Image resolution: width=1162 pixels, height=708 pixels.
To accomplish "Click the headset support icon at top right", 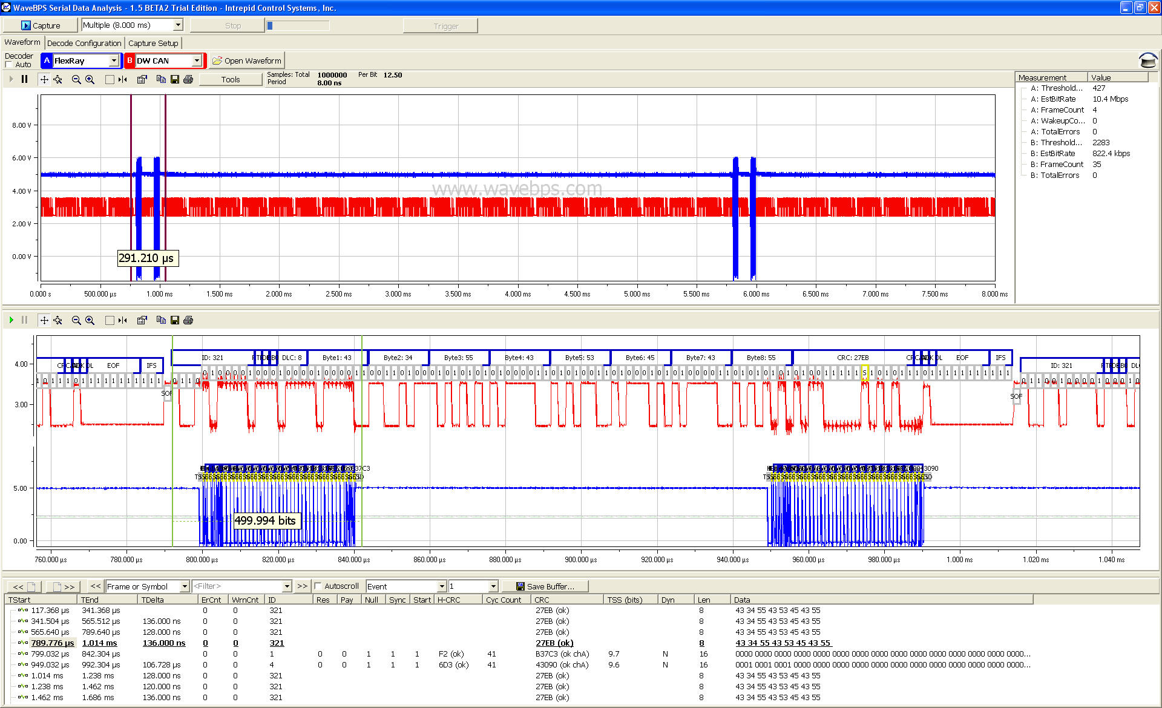I will coord(1147,60).
